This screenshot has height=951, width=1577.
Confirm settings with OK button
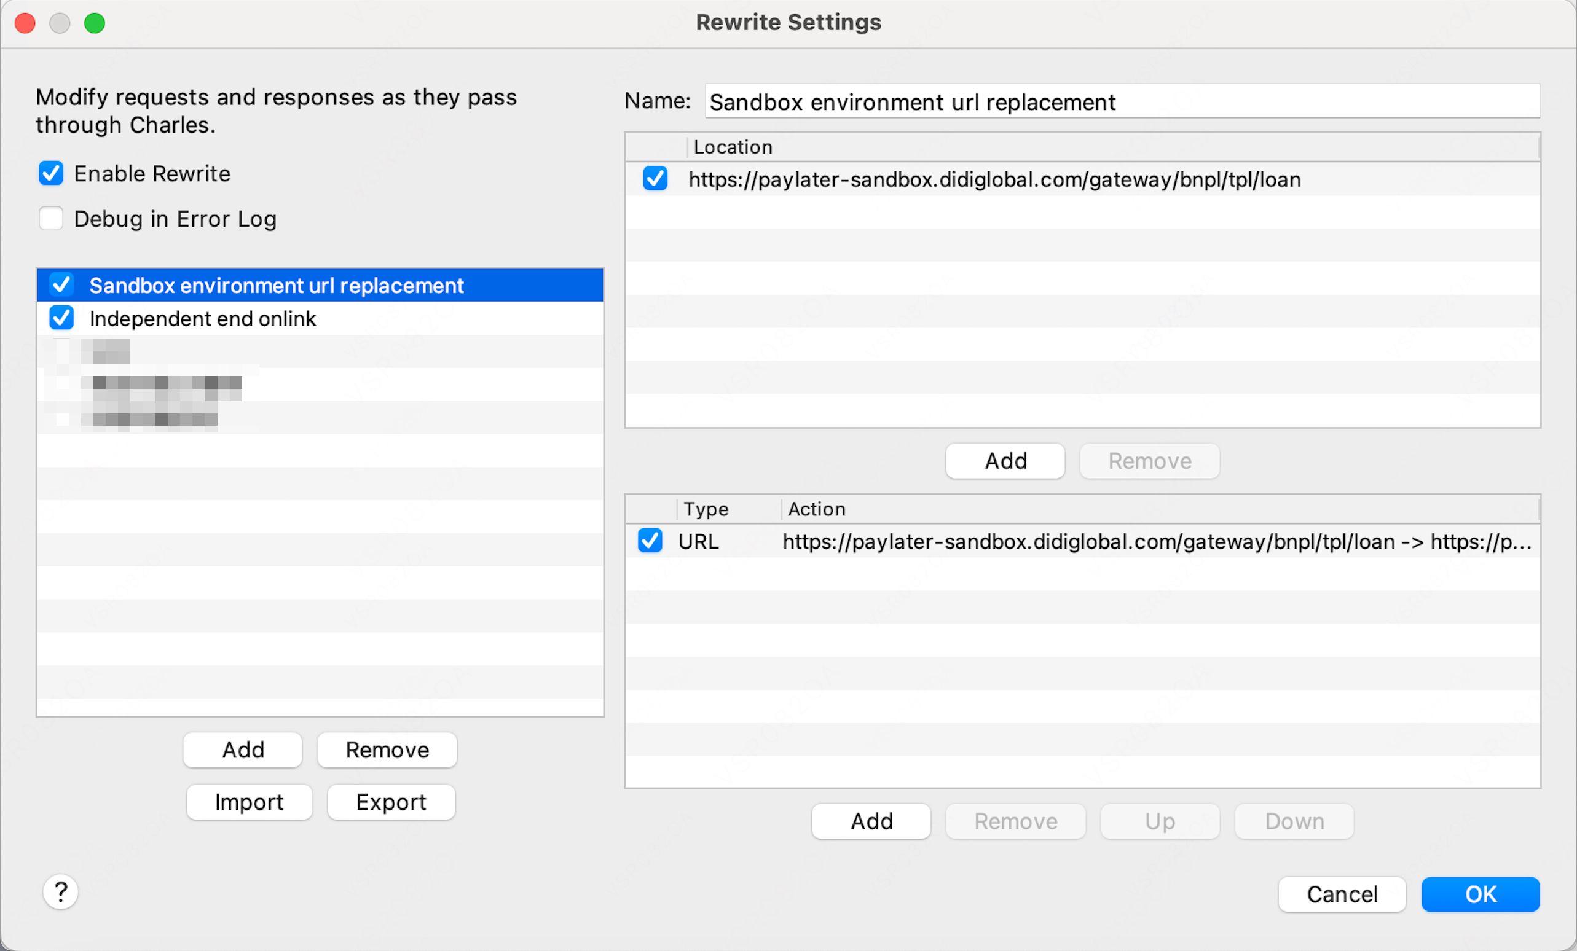click(x=1481, y=894)
